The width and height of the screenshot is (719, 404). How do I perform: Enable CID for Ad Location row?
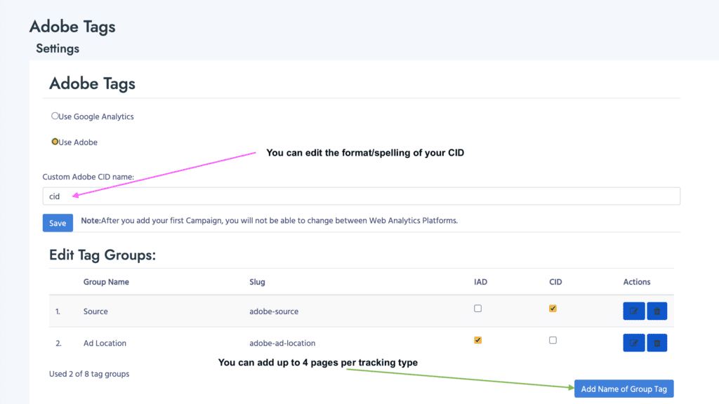tap(553, 340)
